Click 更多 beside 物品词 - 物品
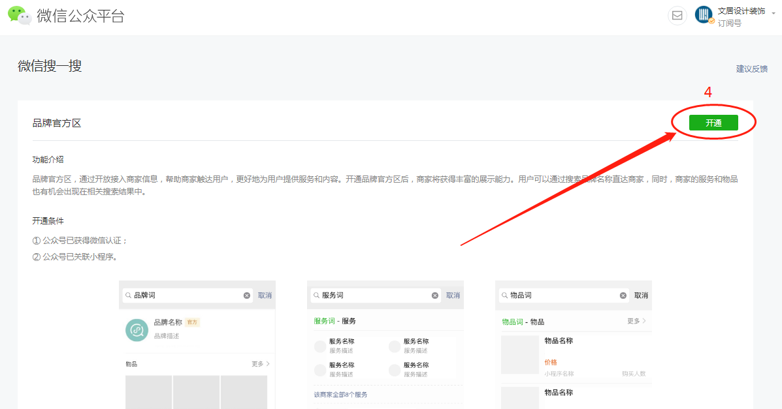Viewport: 782px width, 409px height. click(x=636, y=322)
